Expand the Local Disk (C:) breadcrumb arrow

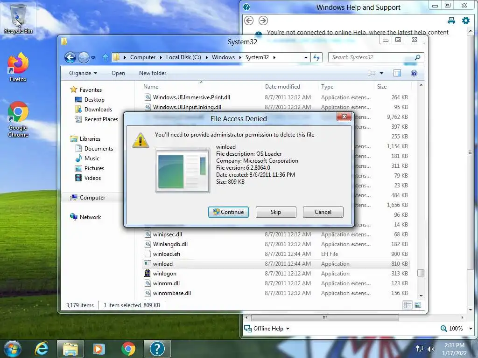click(206, 57)
